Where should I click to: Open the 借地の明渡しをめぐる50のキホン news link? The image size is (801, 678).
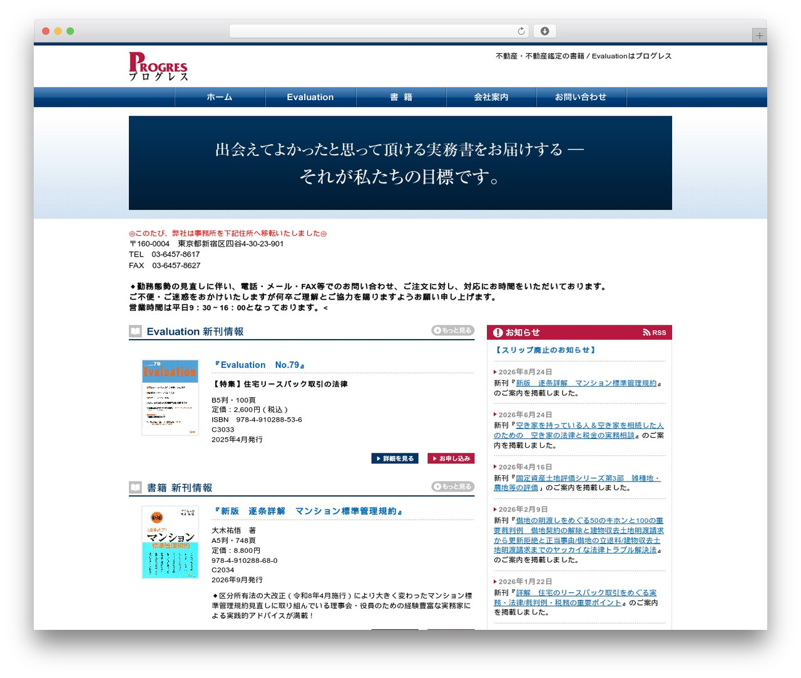pyautogui.click(x=579, y=535)
